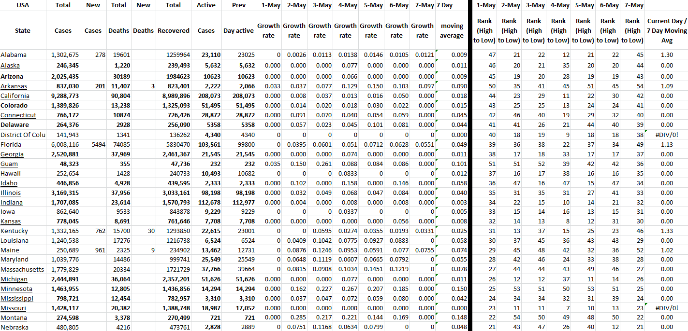Select the #DIV/0! cell in Missouri row
The width and height of the screenshot is (688, 331).
click(x=668, y=308)
